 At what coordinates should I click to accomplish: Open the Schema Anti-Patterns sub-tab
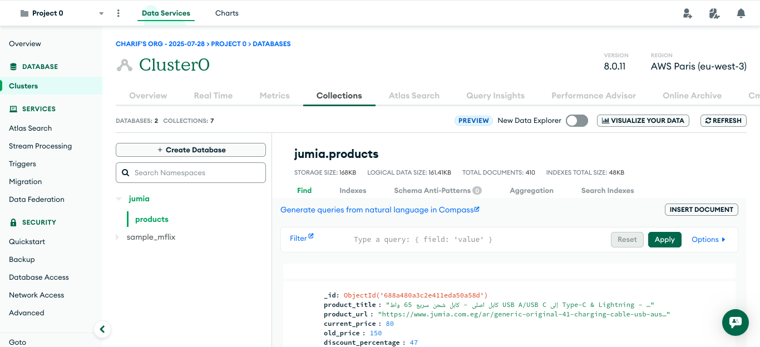pyautogui.click(x=438, y=191)
